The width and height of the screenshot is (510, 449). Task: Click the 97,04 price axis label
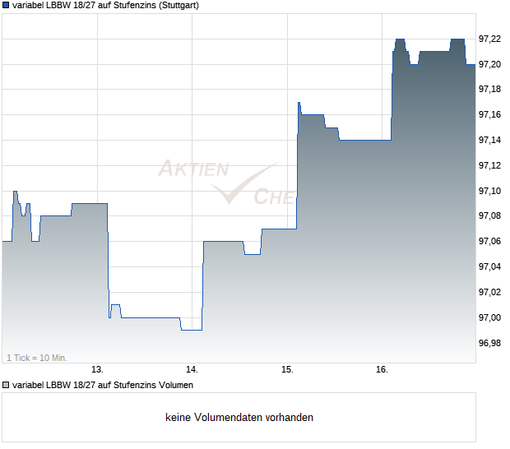click(x=489, y=266)
